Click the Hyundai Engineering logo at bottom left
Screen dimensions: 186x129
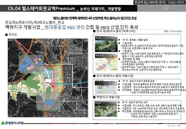point(12,123)
